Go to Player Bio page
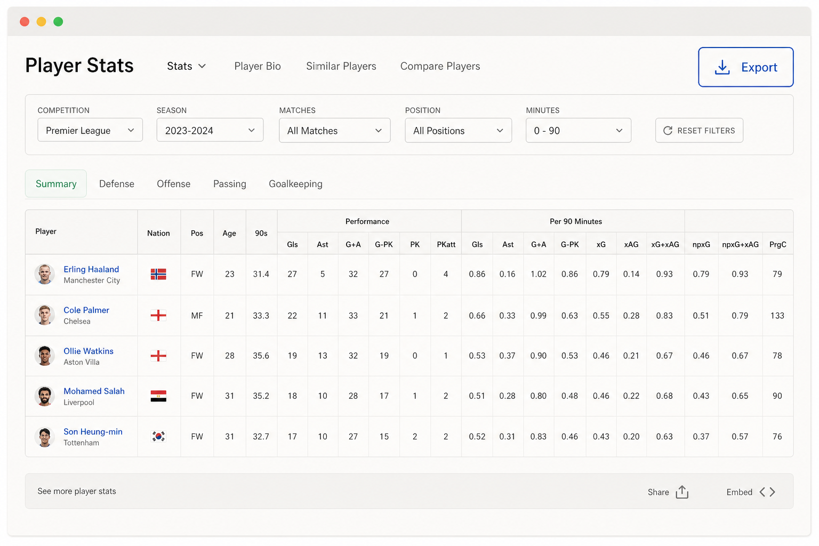This screenshot has height=546, width=819. pos(258,66)
